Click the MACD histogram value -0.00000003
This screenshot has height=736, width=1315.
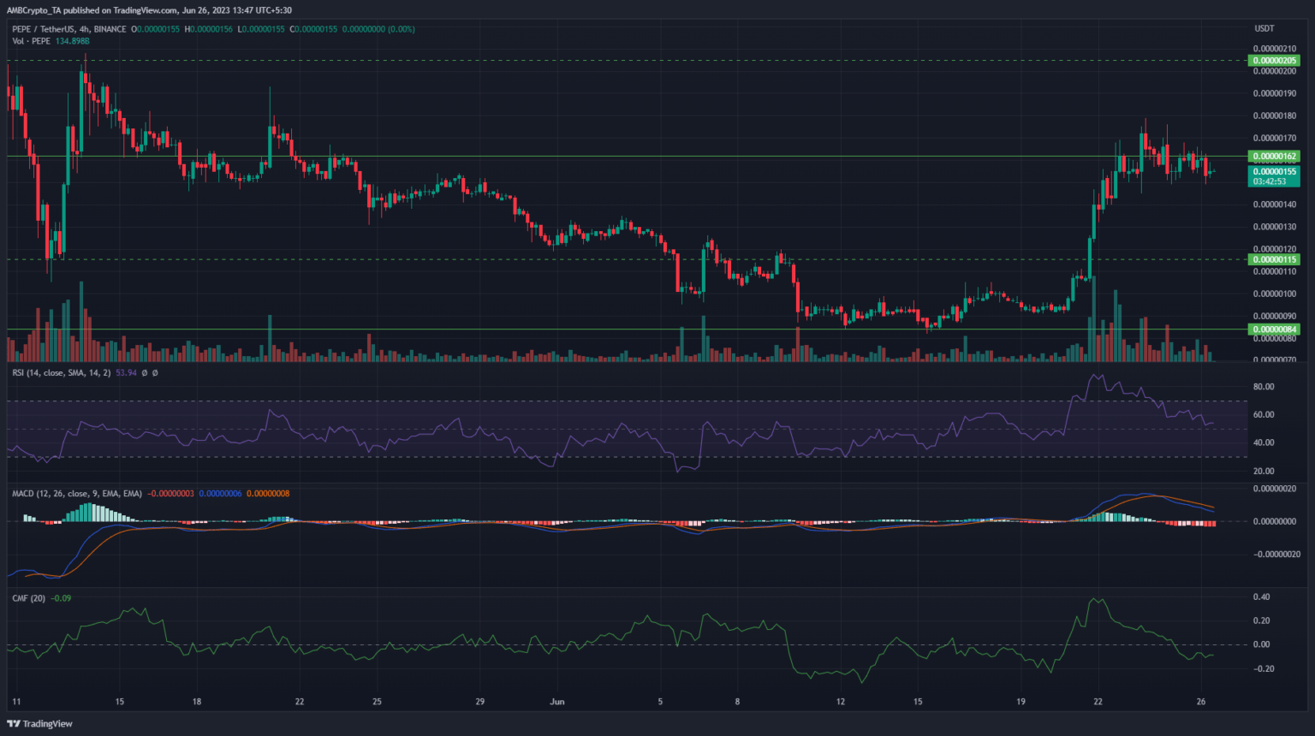point(170,494)
